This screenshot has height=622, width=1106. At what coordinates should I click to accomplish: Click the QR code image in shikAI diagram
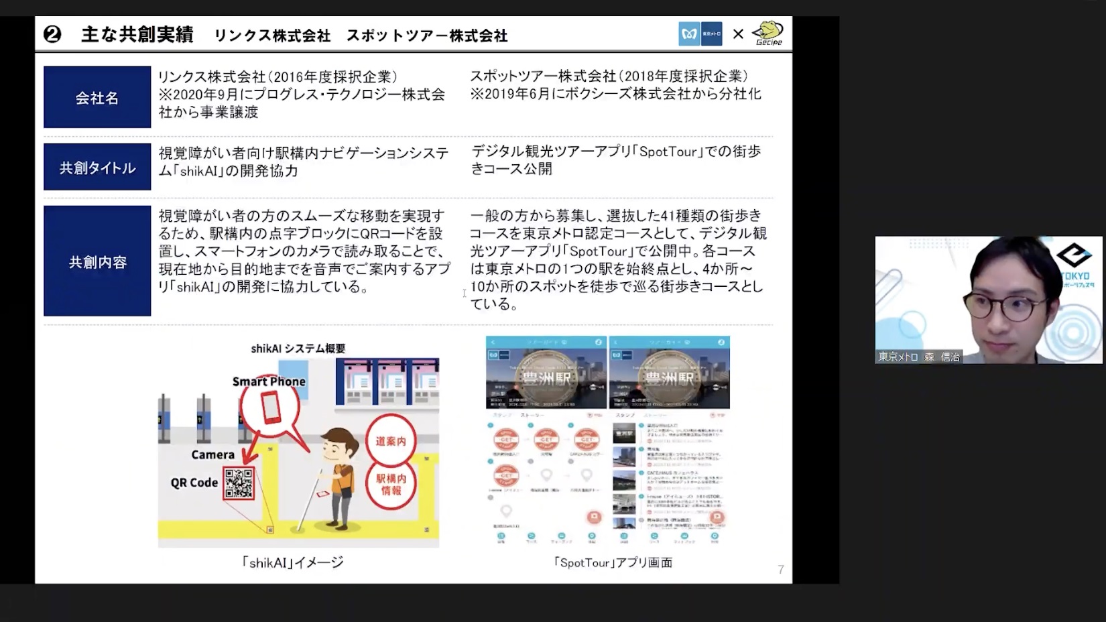tap(239, 483)
